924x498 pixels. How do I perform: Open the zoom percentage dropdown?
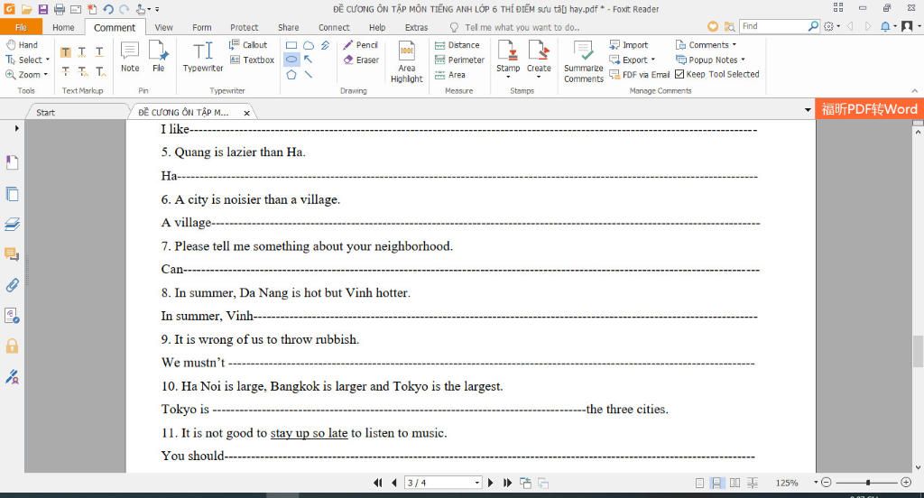pyautogui.click(x=816, y=482)
